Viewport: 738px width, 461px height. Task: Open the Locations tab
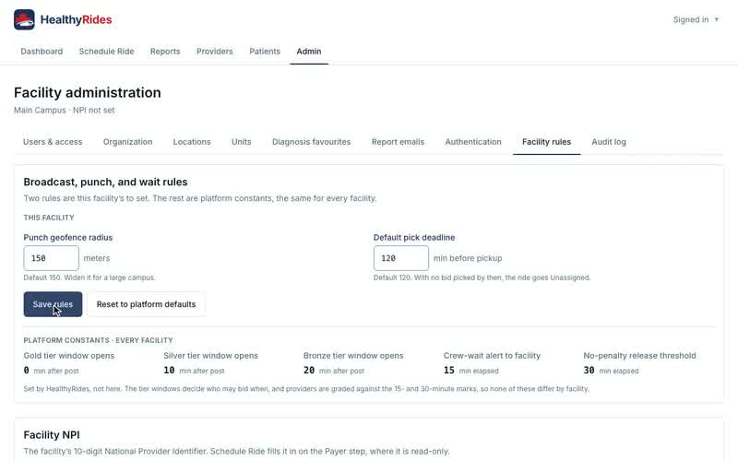tap(192, 142)
